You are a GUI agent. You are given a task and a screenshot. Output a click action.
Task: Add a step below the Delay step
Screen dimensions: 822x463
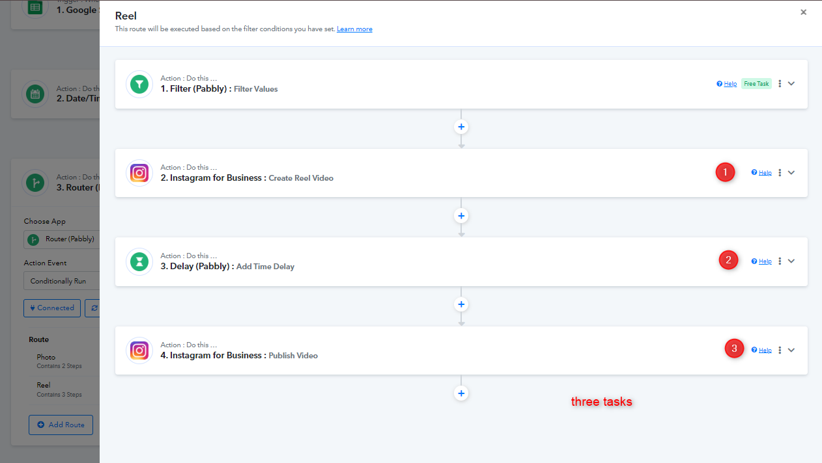(461, 304)
